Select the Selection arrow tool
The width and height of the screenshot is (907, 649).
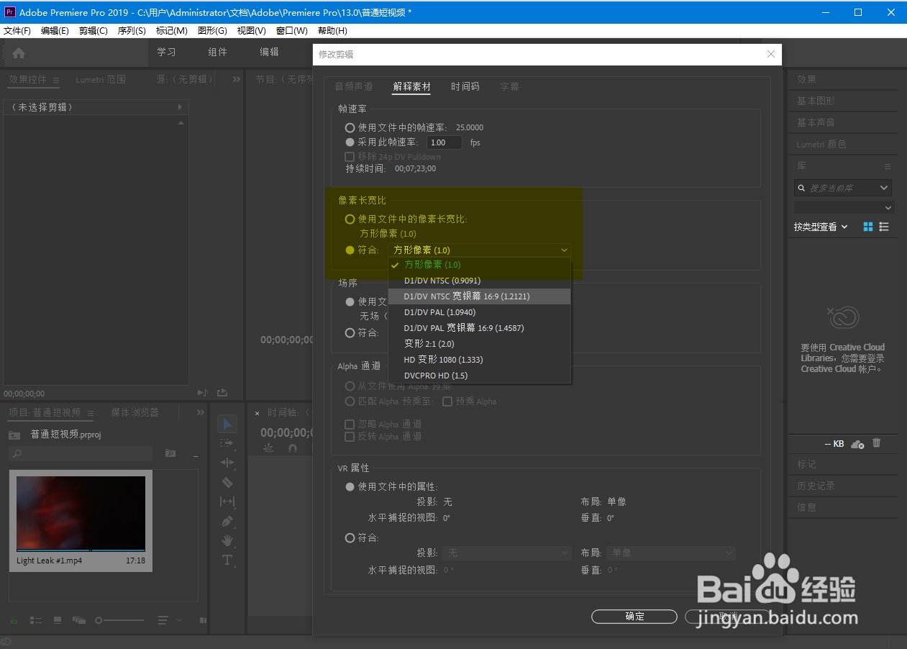click(x=227, y=425)
